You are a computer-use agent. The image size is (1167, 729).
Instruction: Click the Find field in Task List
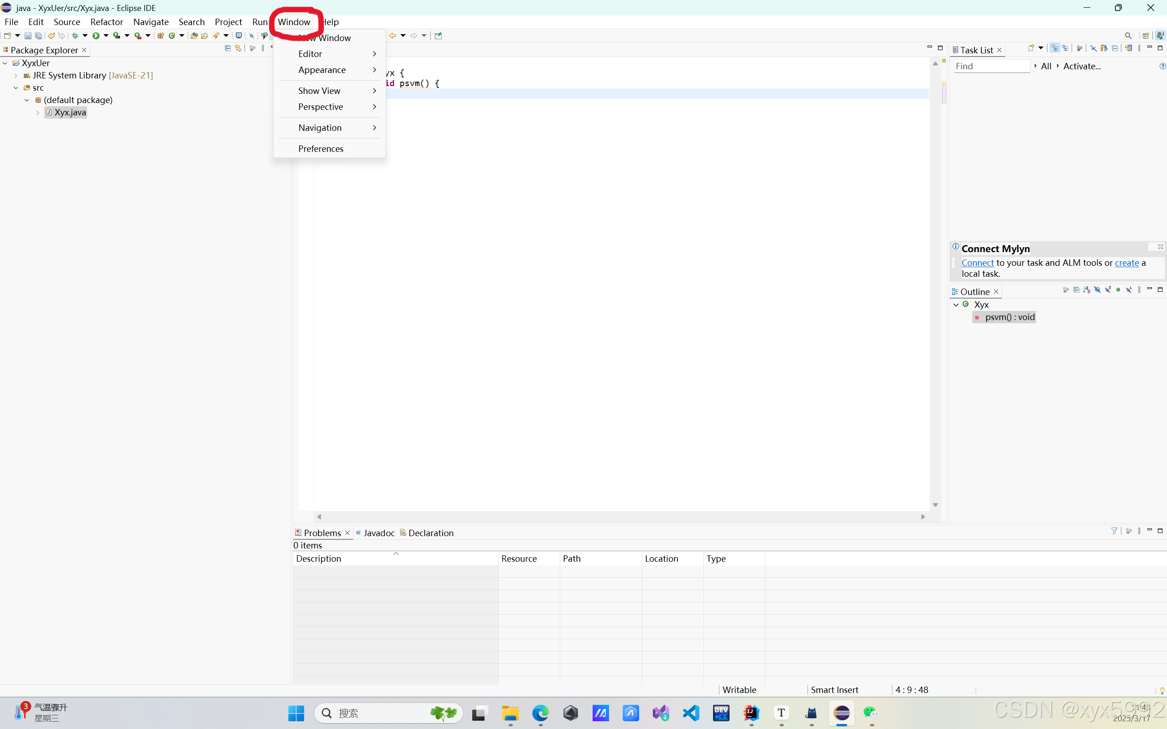click(x=991, y=66)
